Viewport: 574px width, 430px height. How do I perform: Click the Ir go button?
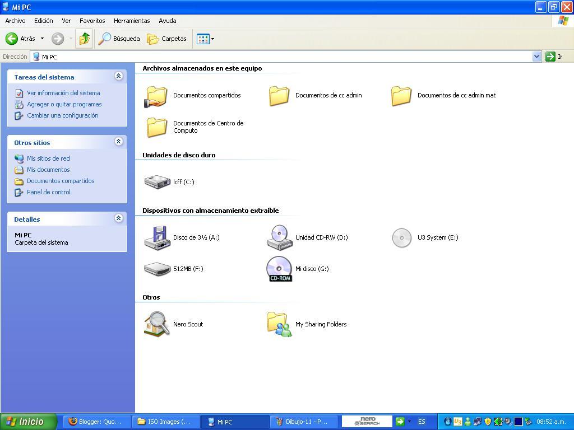click(554, 57)
